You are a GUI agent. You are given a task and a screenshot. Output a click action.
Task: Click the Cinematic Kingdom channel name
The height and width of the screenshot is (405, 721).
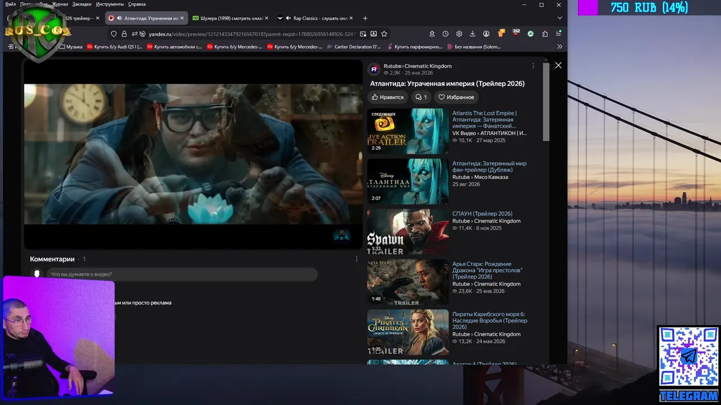click(x=428, y=66)
